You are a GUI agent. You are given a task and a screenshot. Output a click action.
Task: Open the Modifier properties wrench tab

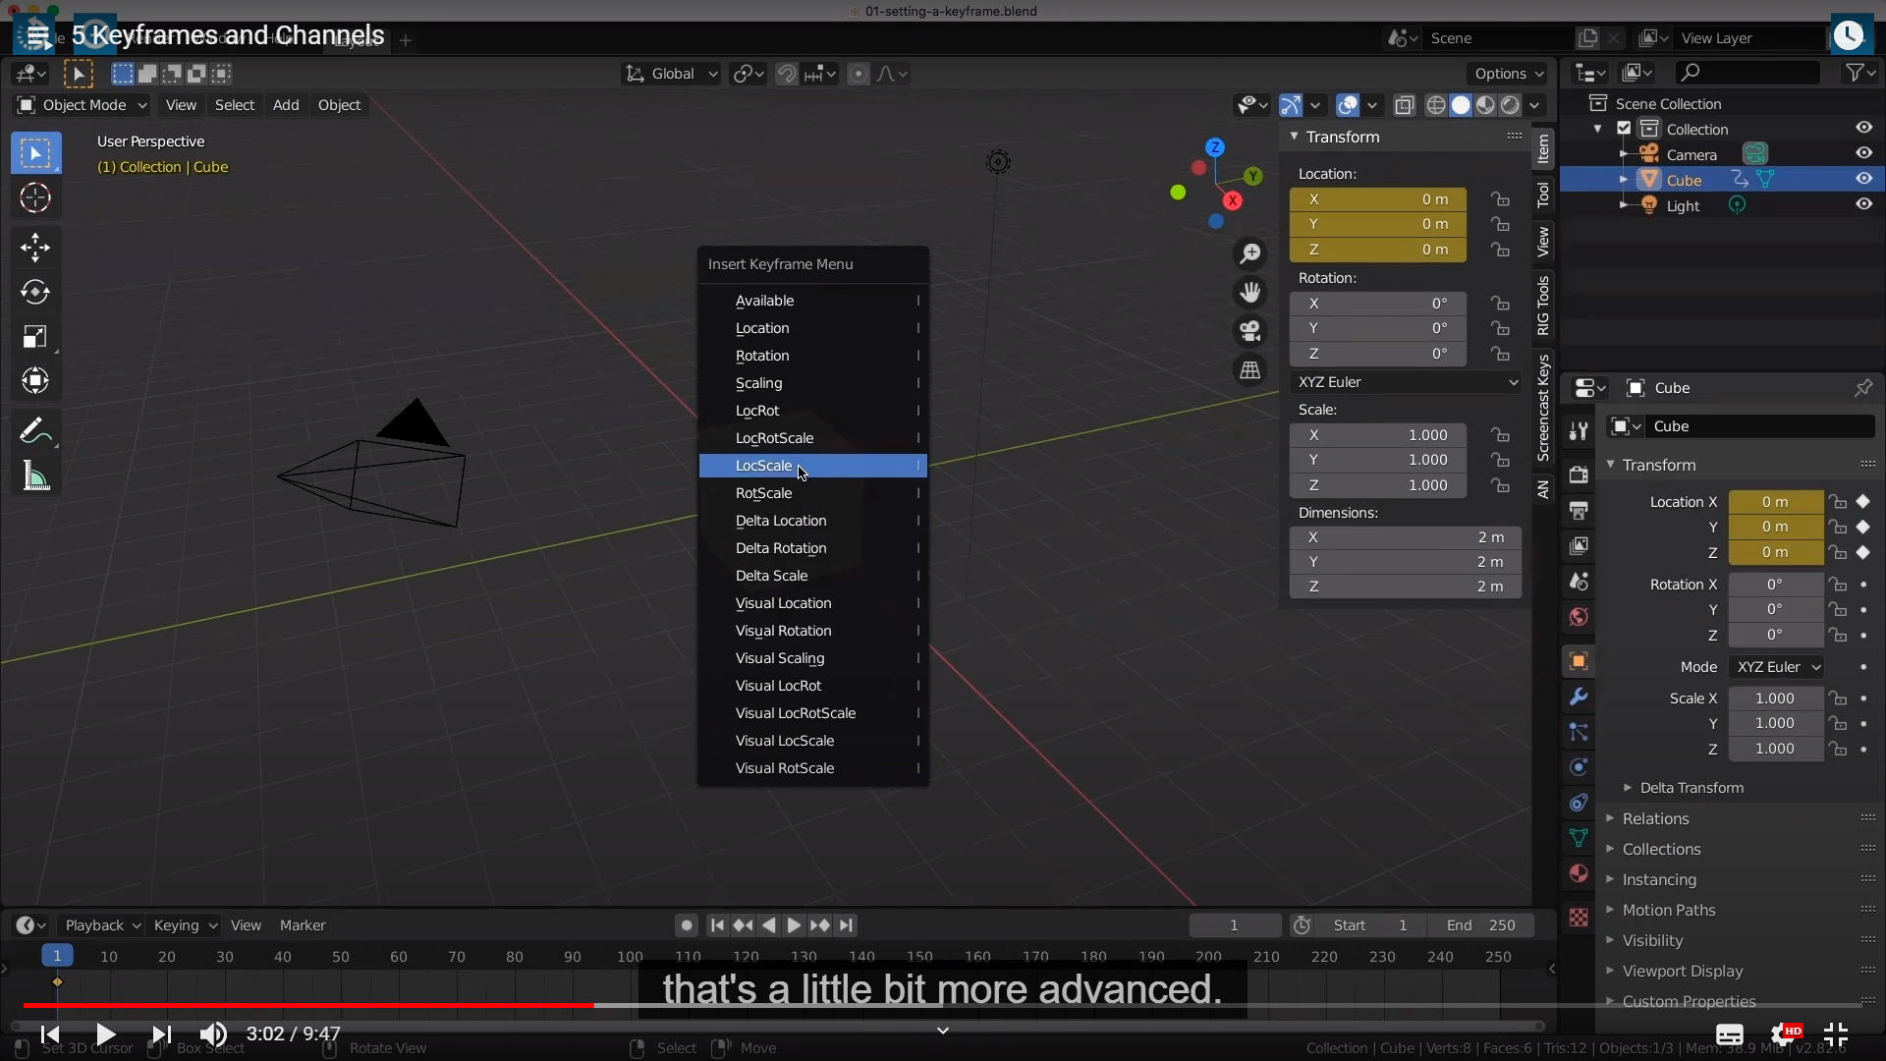1579,697
